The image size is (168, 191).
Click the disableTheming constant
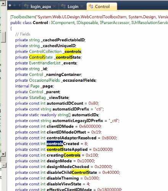coord(63,178)
